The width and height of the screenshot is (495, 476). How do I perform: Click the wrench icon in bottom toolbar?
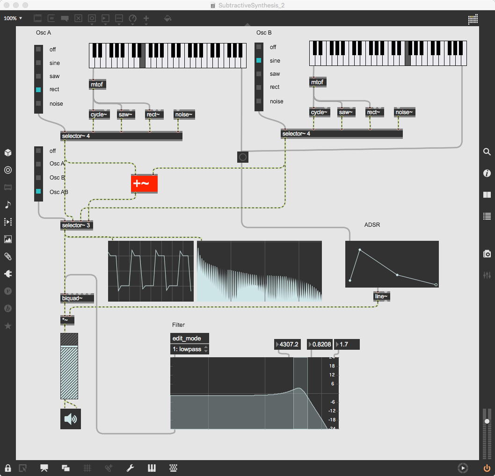pyautogui.click(x=130, y=468)
